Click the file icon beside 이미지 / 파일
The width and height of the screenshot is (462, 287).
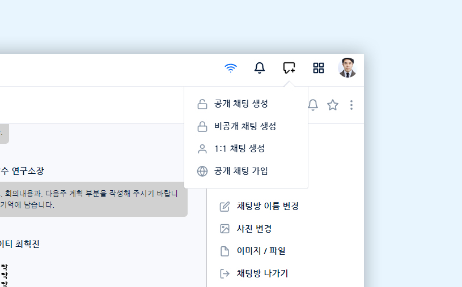click(224, 251)
